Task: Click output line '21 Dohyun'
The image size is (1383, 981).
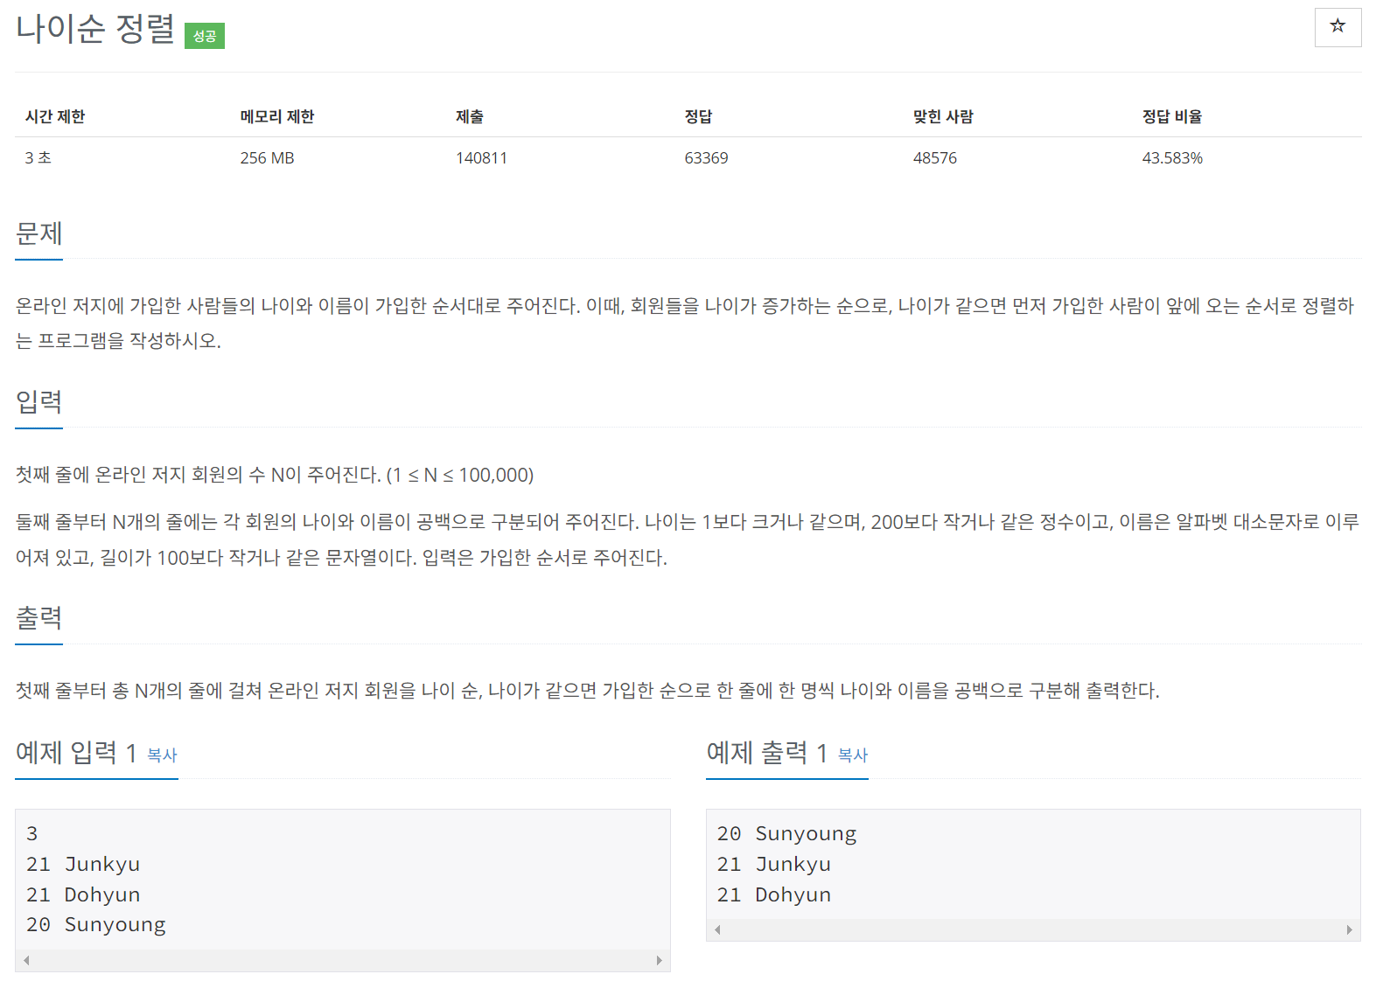Action: pyautogui.click(x=774, y=894)
